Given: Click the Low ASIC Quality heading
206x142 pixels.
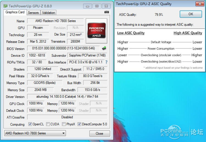Looking at the screenshot, I should tap(131, 33).
